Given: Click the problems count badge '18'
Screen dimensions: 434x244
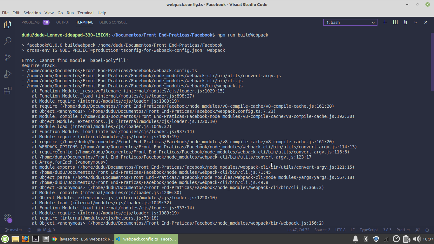Looking at the screenshot, I should click(x=46, y=22).
